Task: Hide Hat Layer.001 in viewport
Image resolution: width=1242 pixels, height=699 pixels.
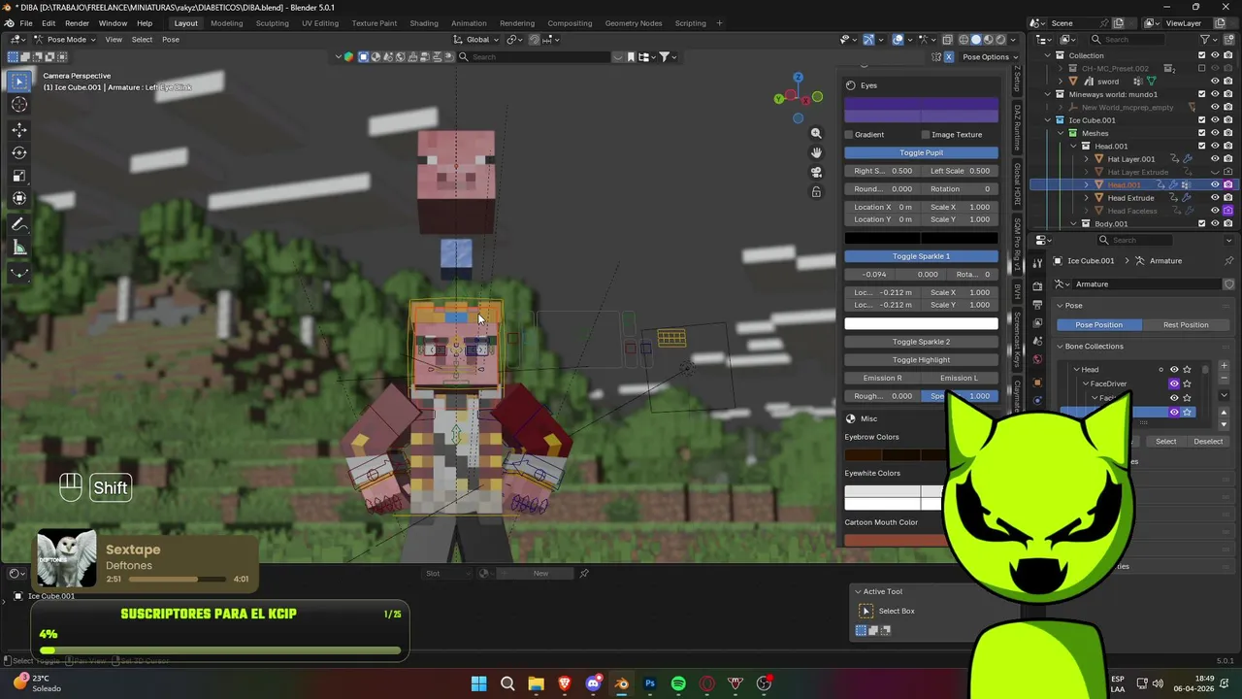Action: (x=1215, y=158)
